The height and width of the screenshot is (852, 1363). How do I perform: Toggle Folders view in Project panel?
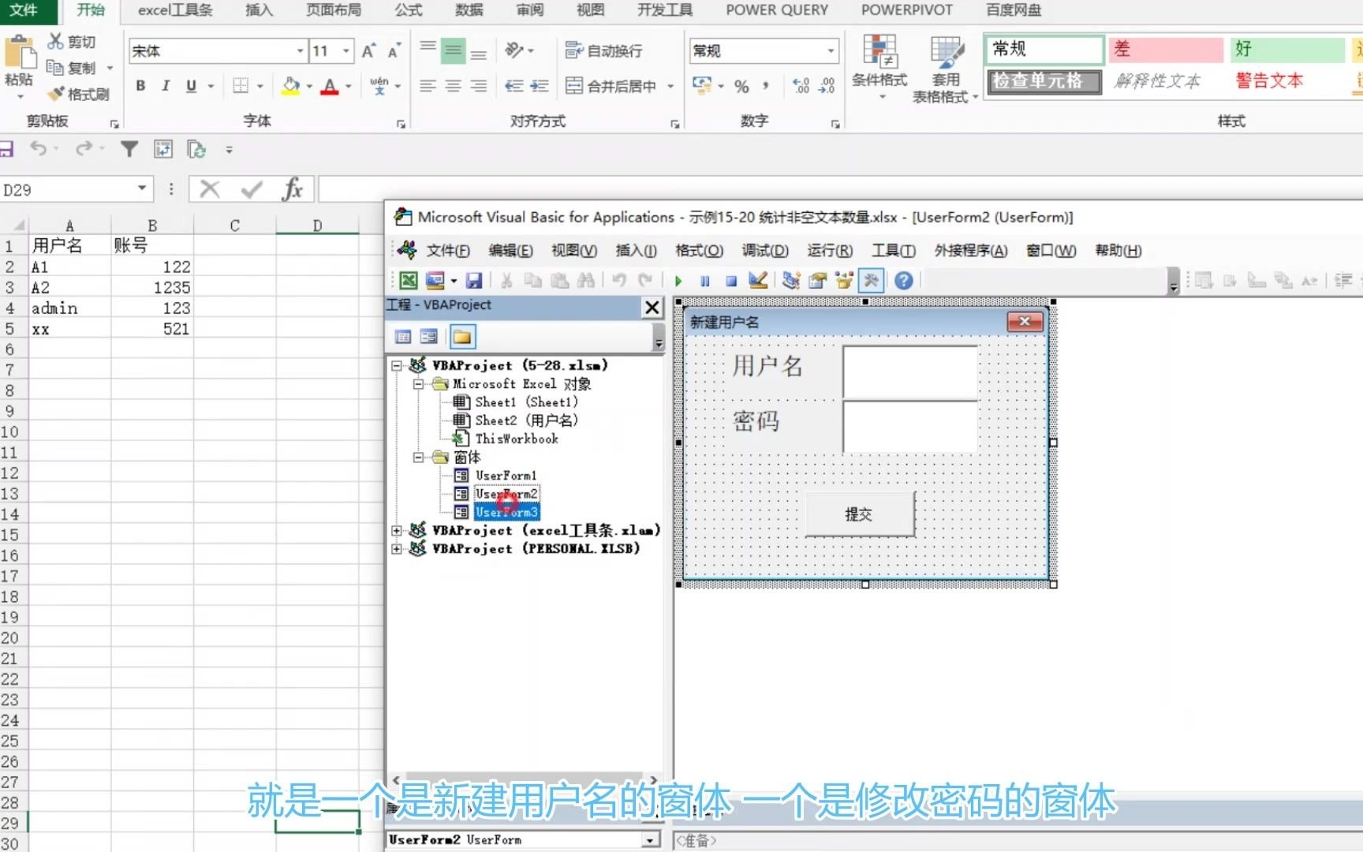point(462,337)
